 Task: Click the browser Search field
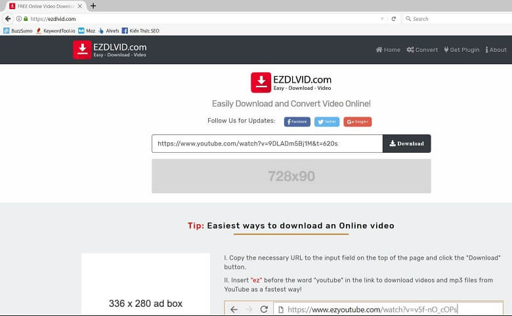click(x=457, y=19)
